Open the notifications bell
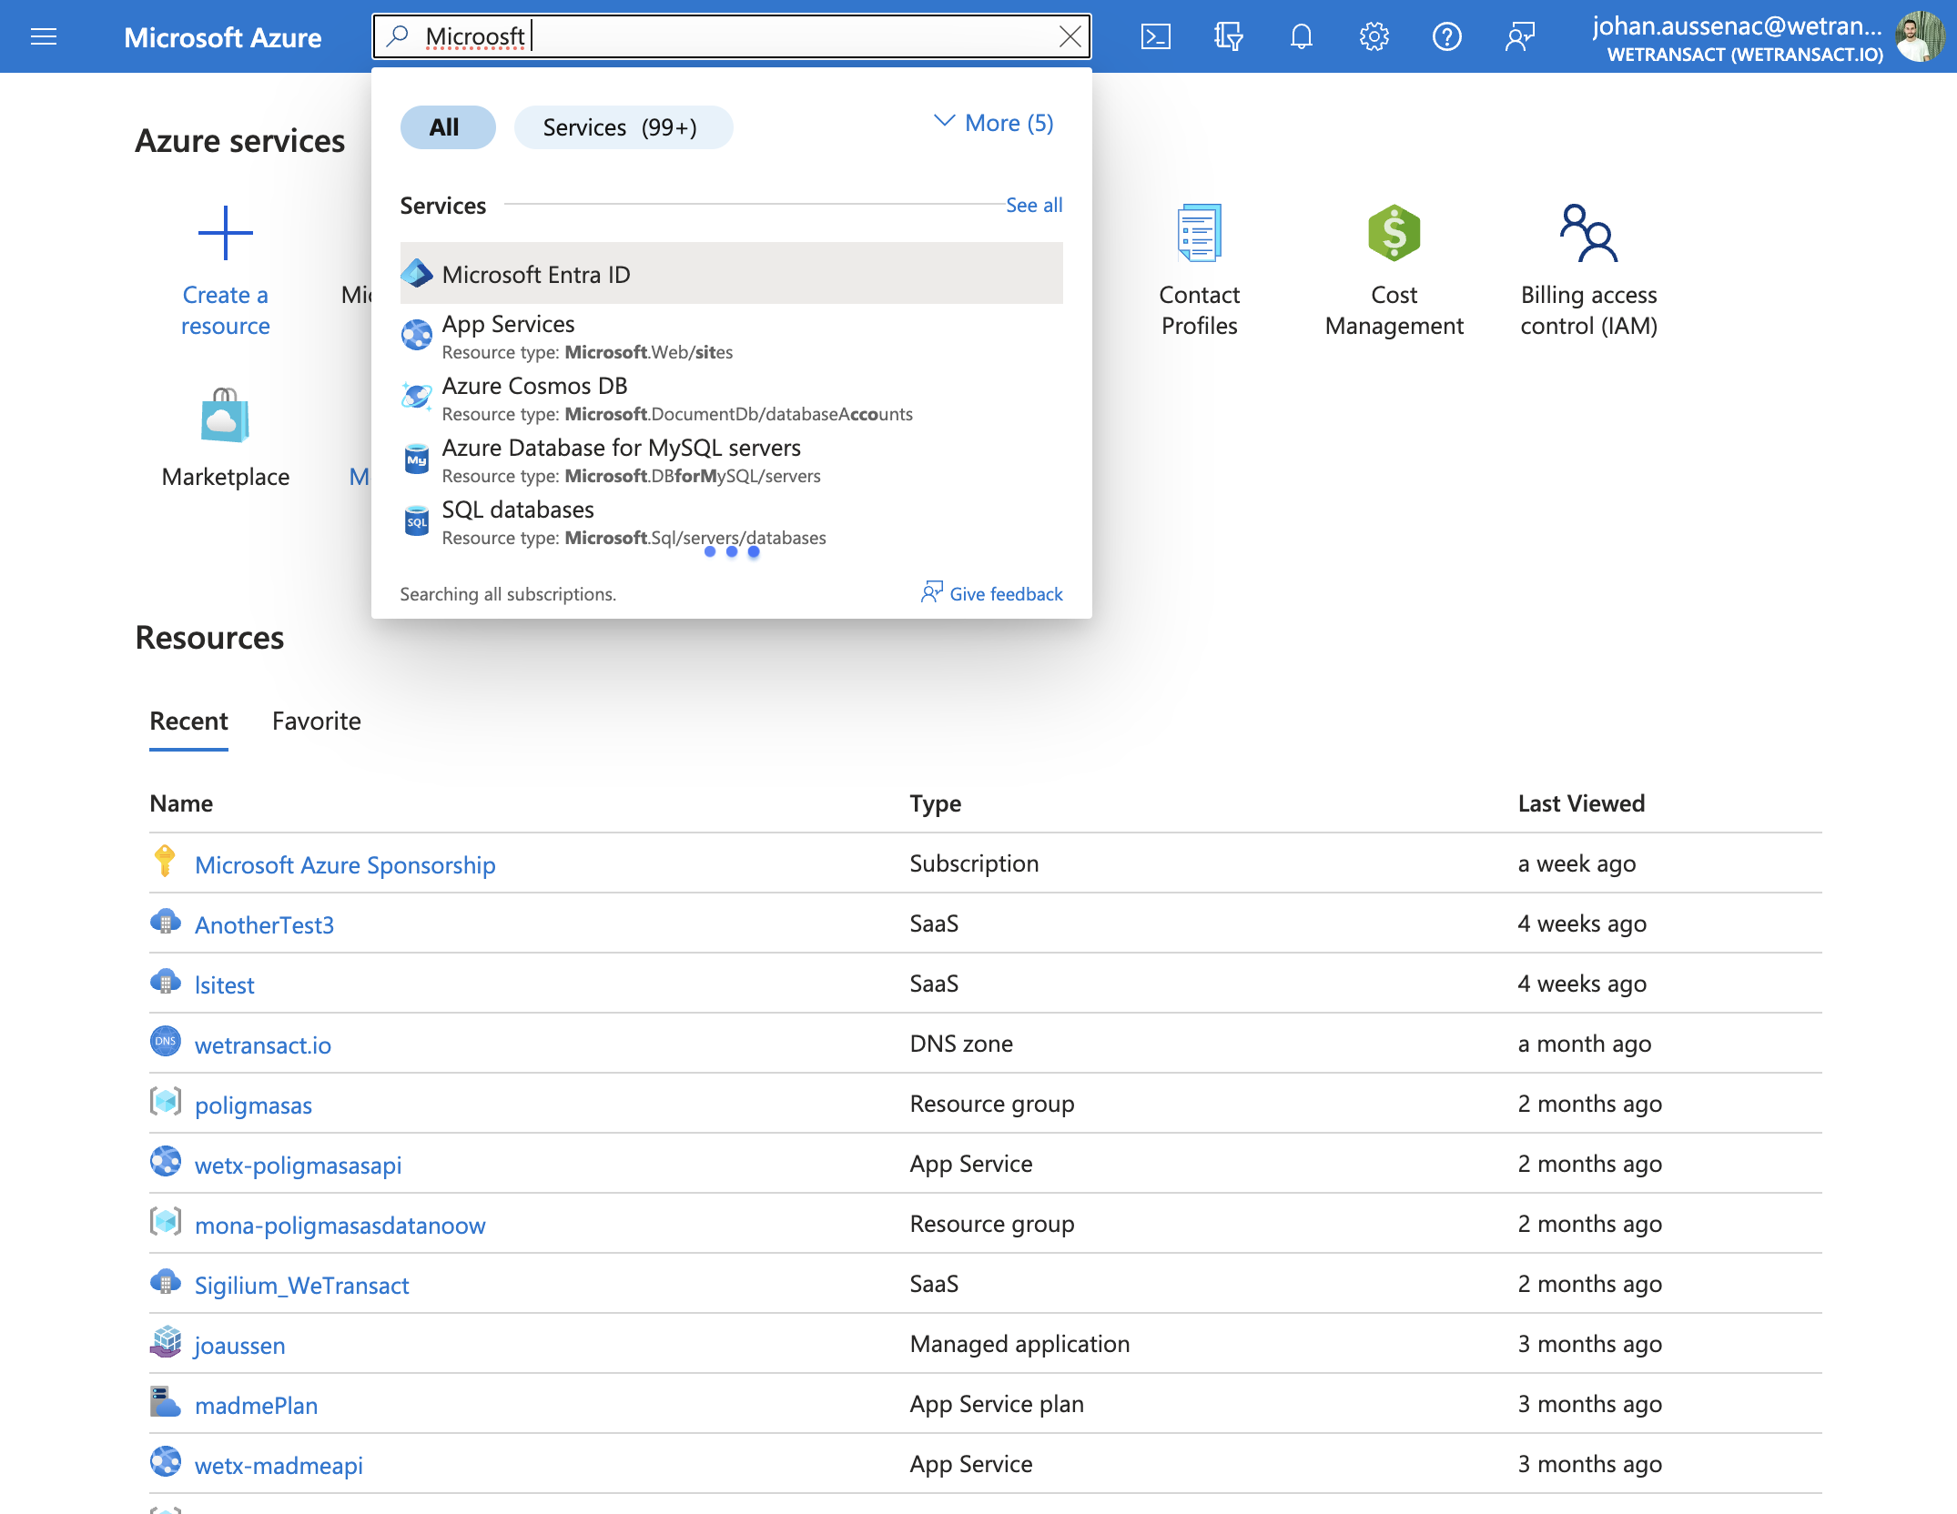 click(x=1301, y=36)
